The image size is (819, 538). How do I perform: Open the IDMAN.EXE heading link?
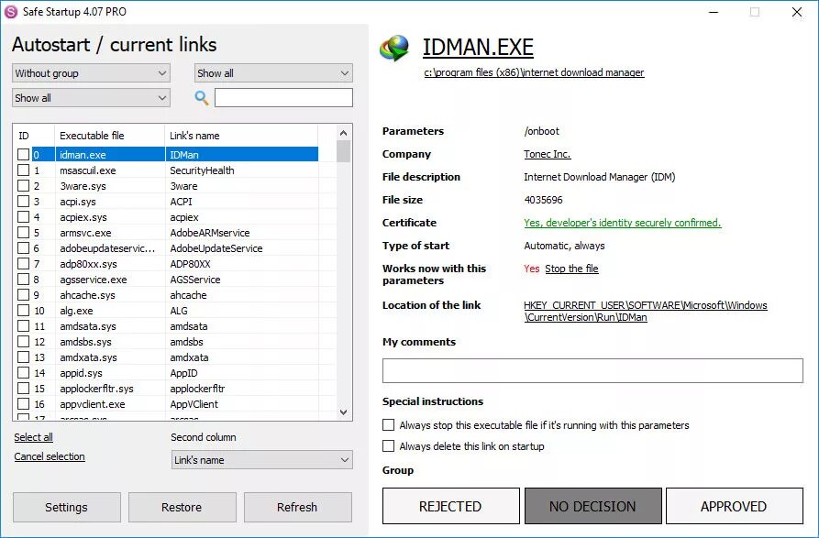pos(478,47)
